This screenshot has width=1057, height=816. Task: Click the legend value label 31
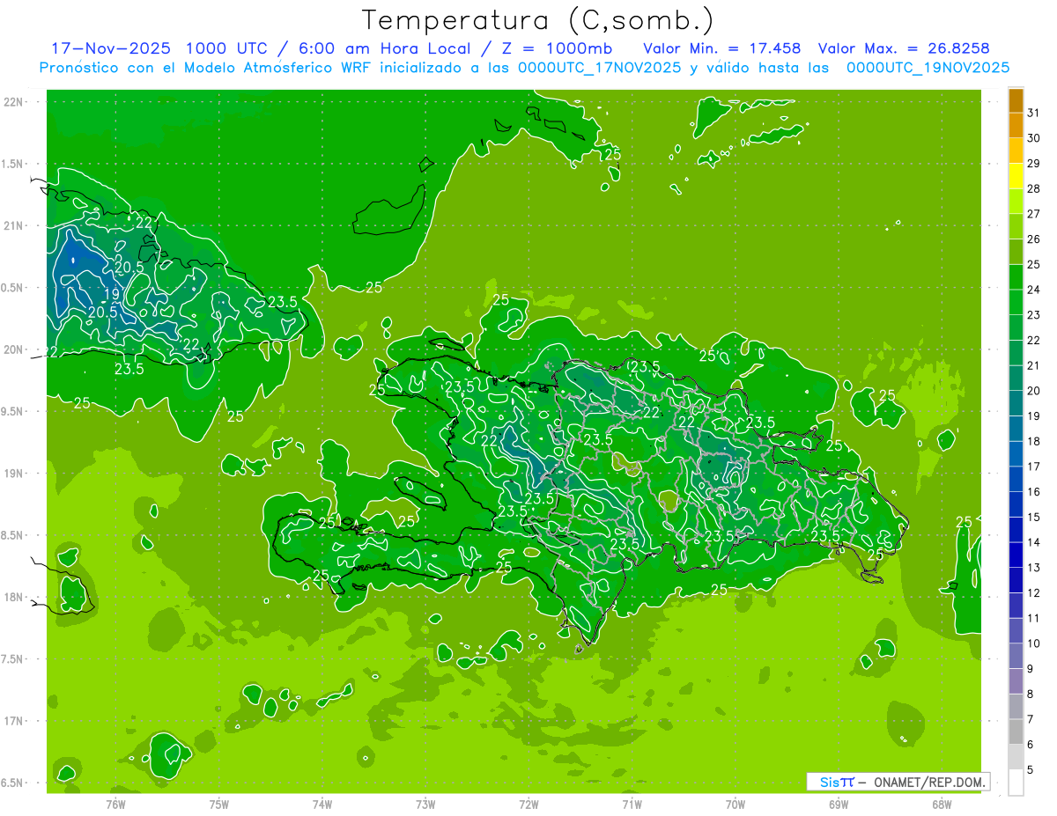point(1033,113)
